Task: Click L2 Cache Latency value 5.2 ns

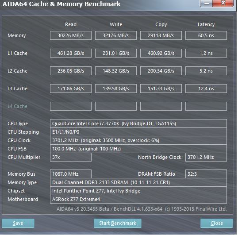Action: (x=206, y=71)
